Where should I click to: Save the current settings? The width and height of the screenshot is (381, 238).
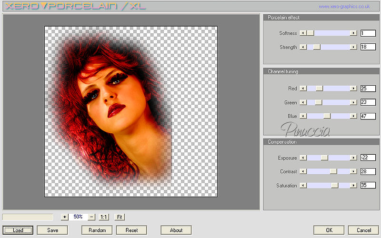click(x=52, y=230)
